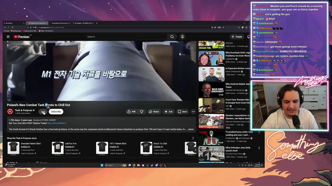Open Discord from the taskbar
This screenshot has width=332, height=186.
[x=156, y=165]
